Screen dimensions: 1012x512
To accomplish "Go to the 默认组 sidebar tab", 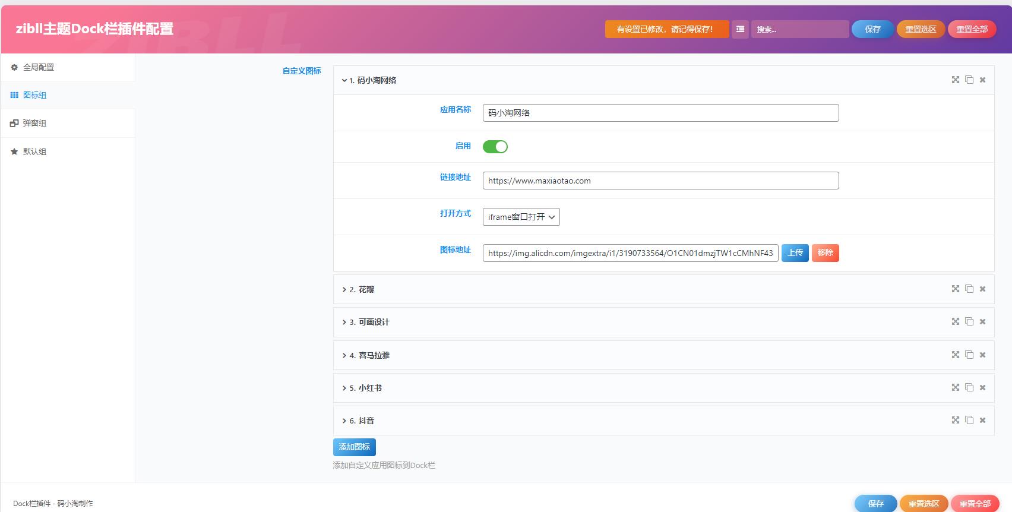I will pos(34,151).
